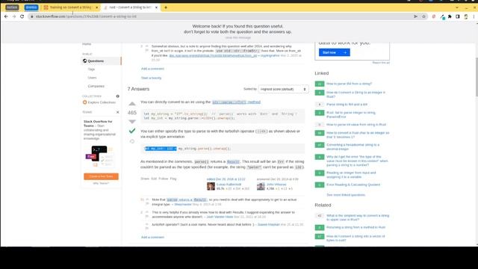Click 'Why Teams?' link
The width and height of the screenshot is (478, 269).
[x=101, y=183]
